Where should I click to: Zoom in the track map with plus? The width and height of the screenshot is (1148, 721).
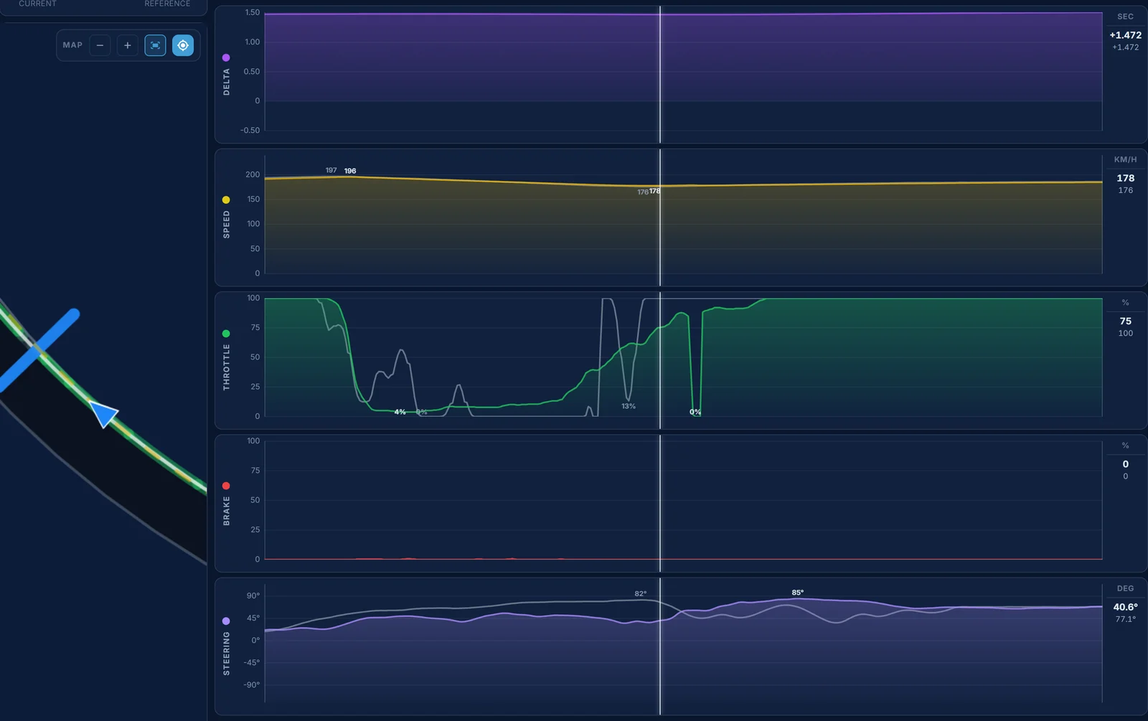tap(128, 45)
